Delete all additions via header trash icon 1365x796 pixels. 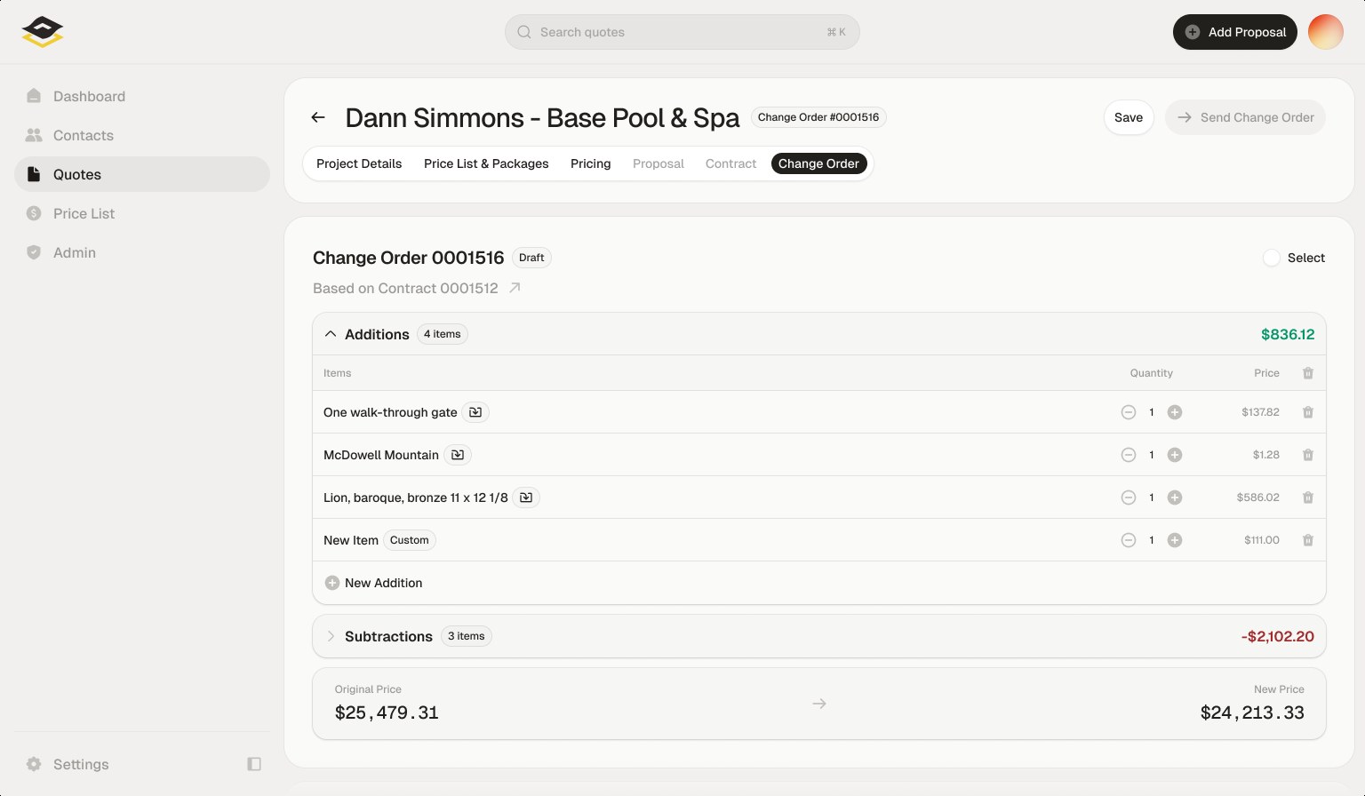(1308, 373)
